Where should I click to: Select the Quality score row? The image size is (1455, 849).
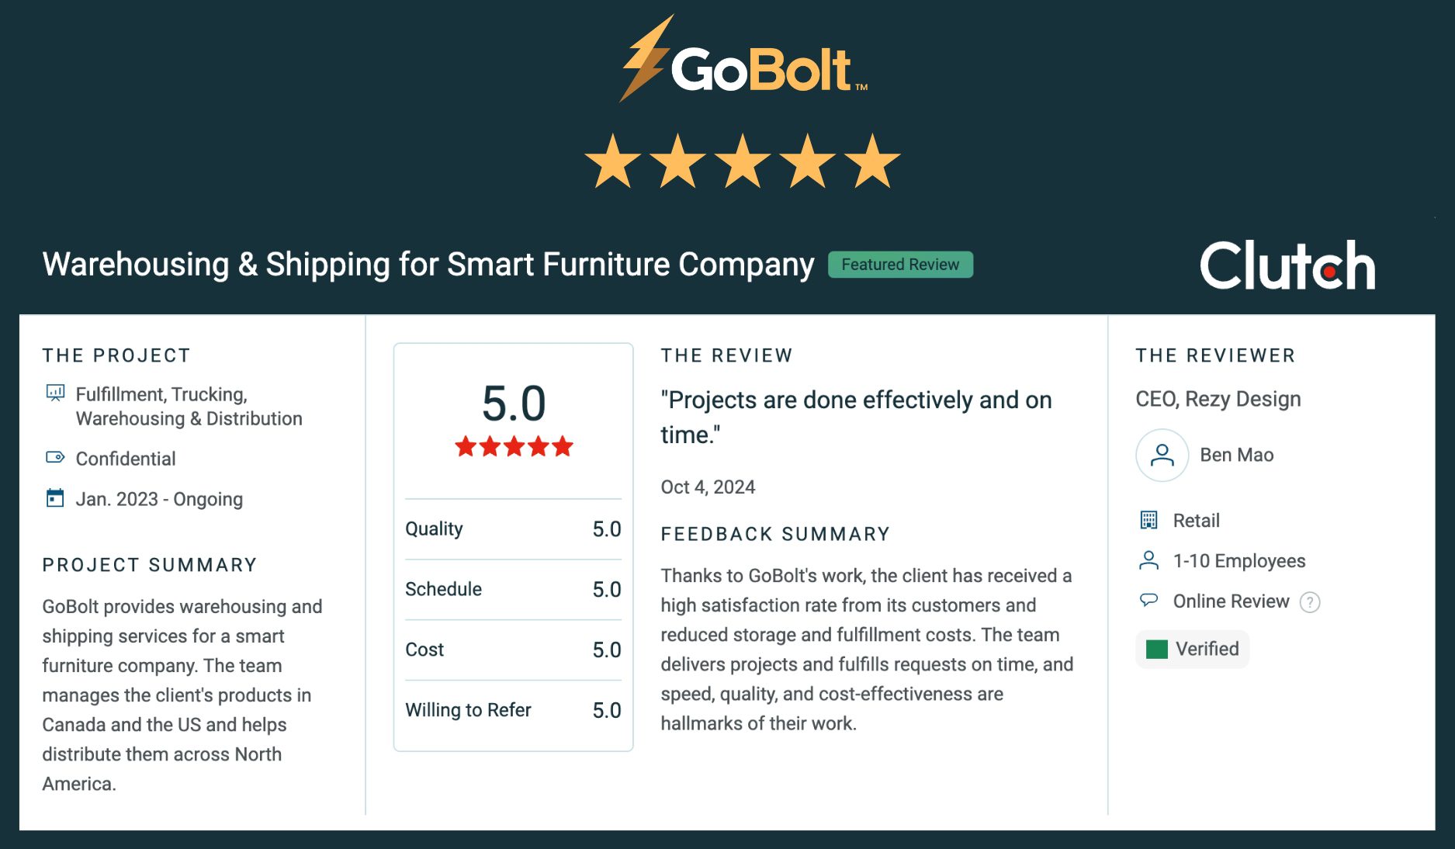click(513, 529)
